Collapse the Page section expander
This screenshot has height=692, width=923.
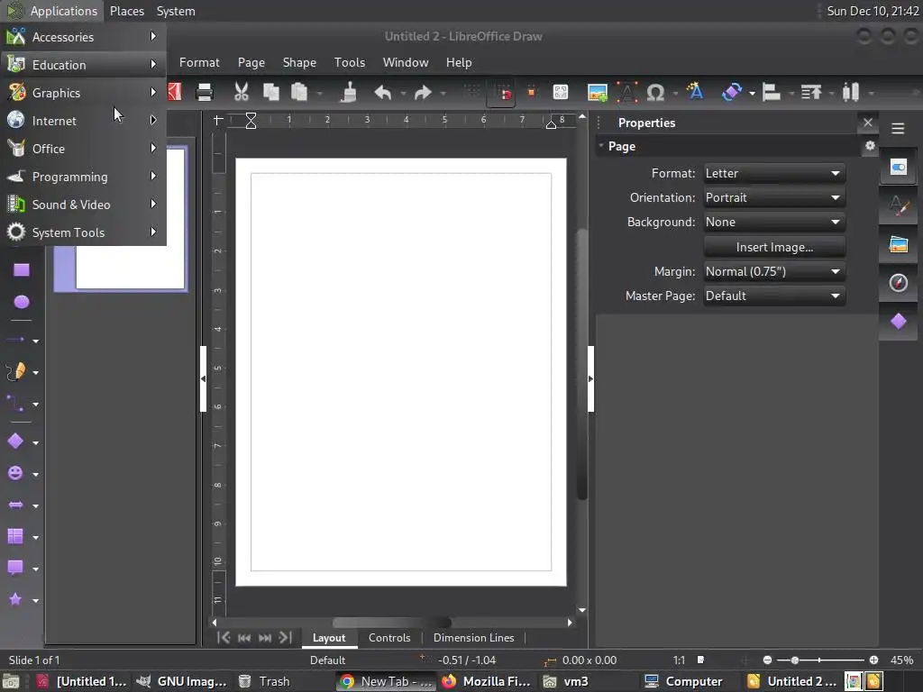coord(601,145)
